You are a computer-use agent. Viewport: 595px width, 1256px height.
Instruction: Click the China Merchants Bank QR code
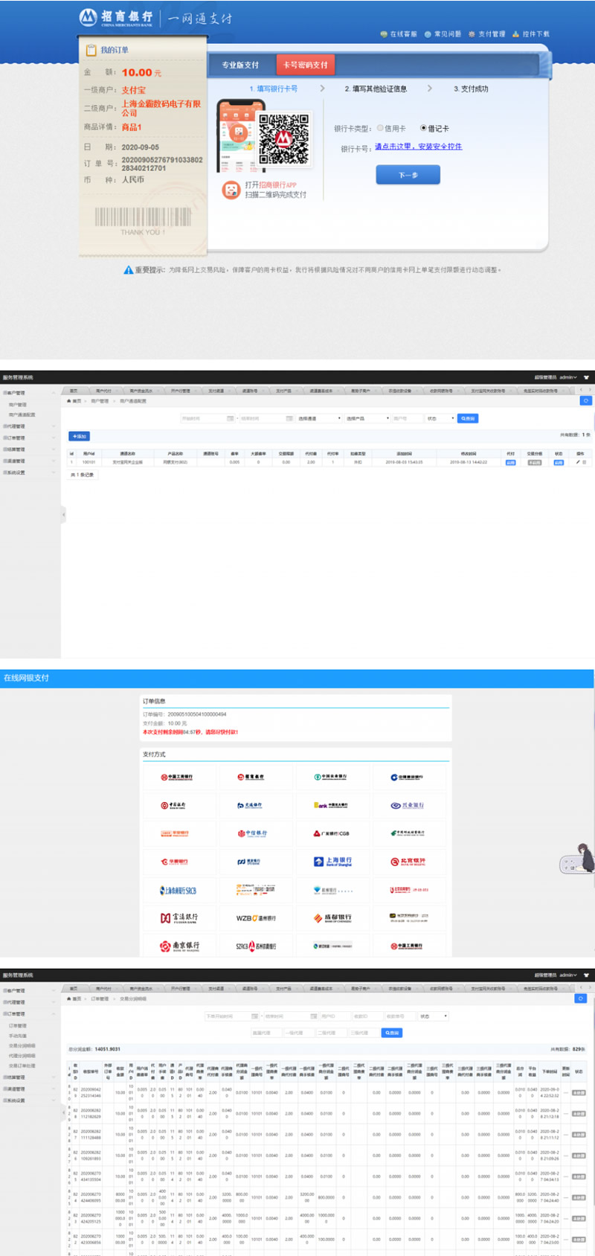click(283, 139)
